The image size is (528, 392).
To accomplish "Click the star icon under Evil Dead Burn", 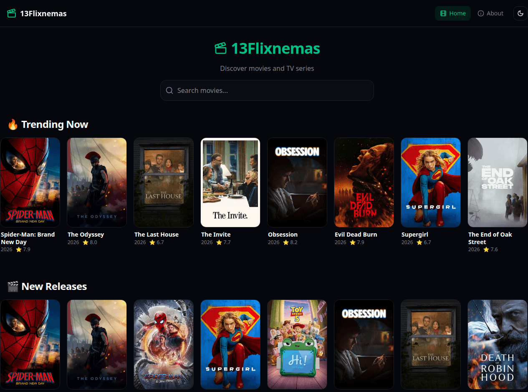I will 353,242.
